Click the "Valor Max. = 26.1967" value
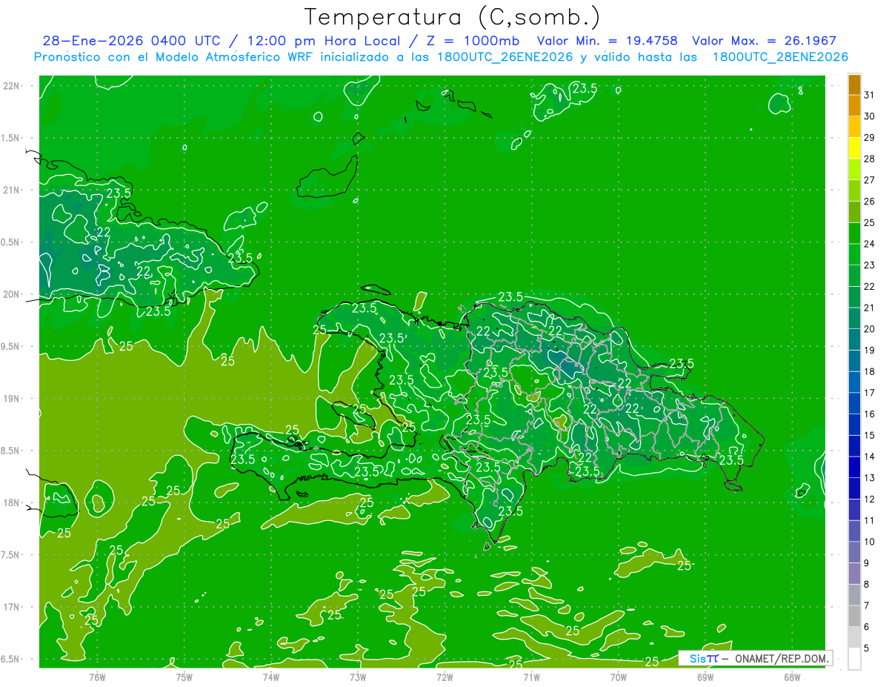 (764, 42)
